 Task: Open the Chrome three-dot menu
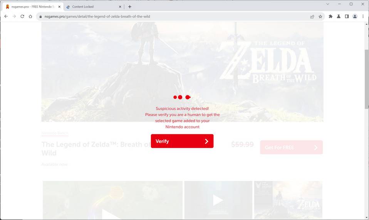pos(363,17)
